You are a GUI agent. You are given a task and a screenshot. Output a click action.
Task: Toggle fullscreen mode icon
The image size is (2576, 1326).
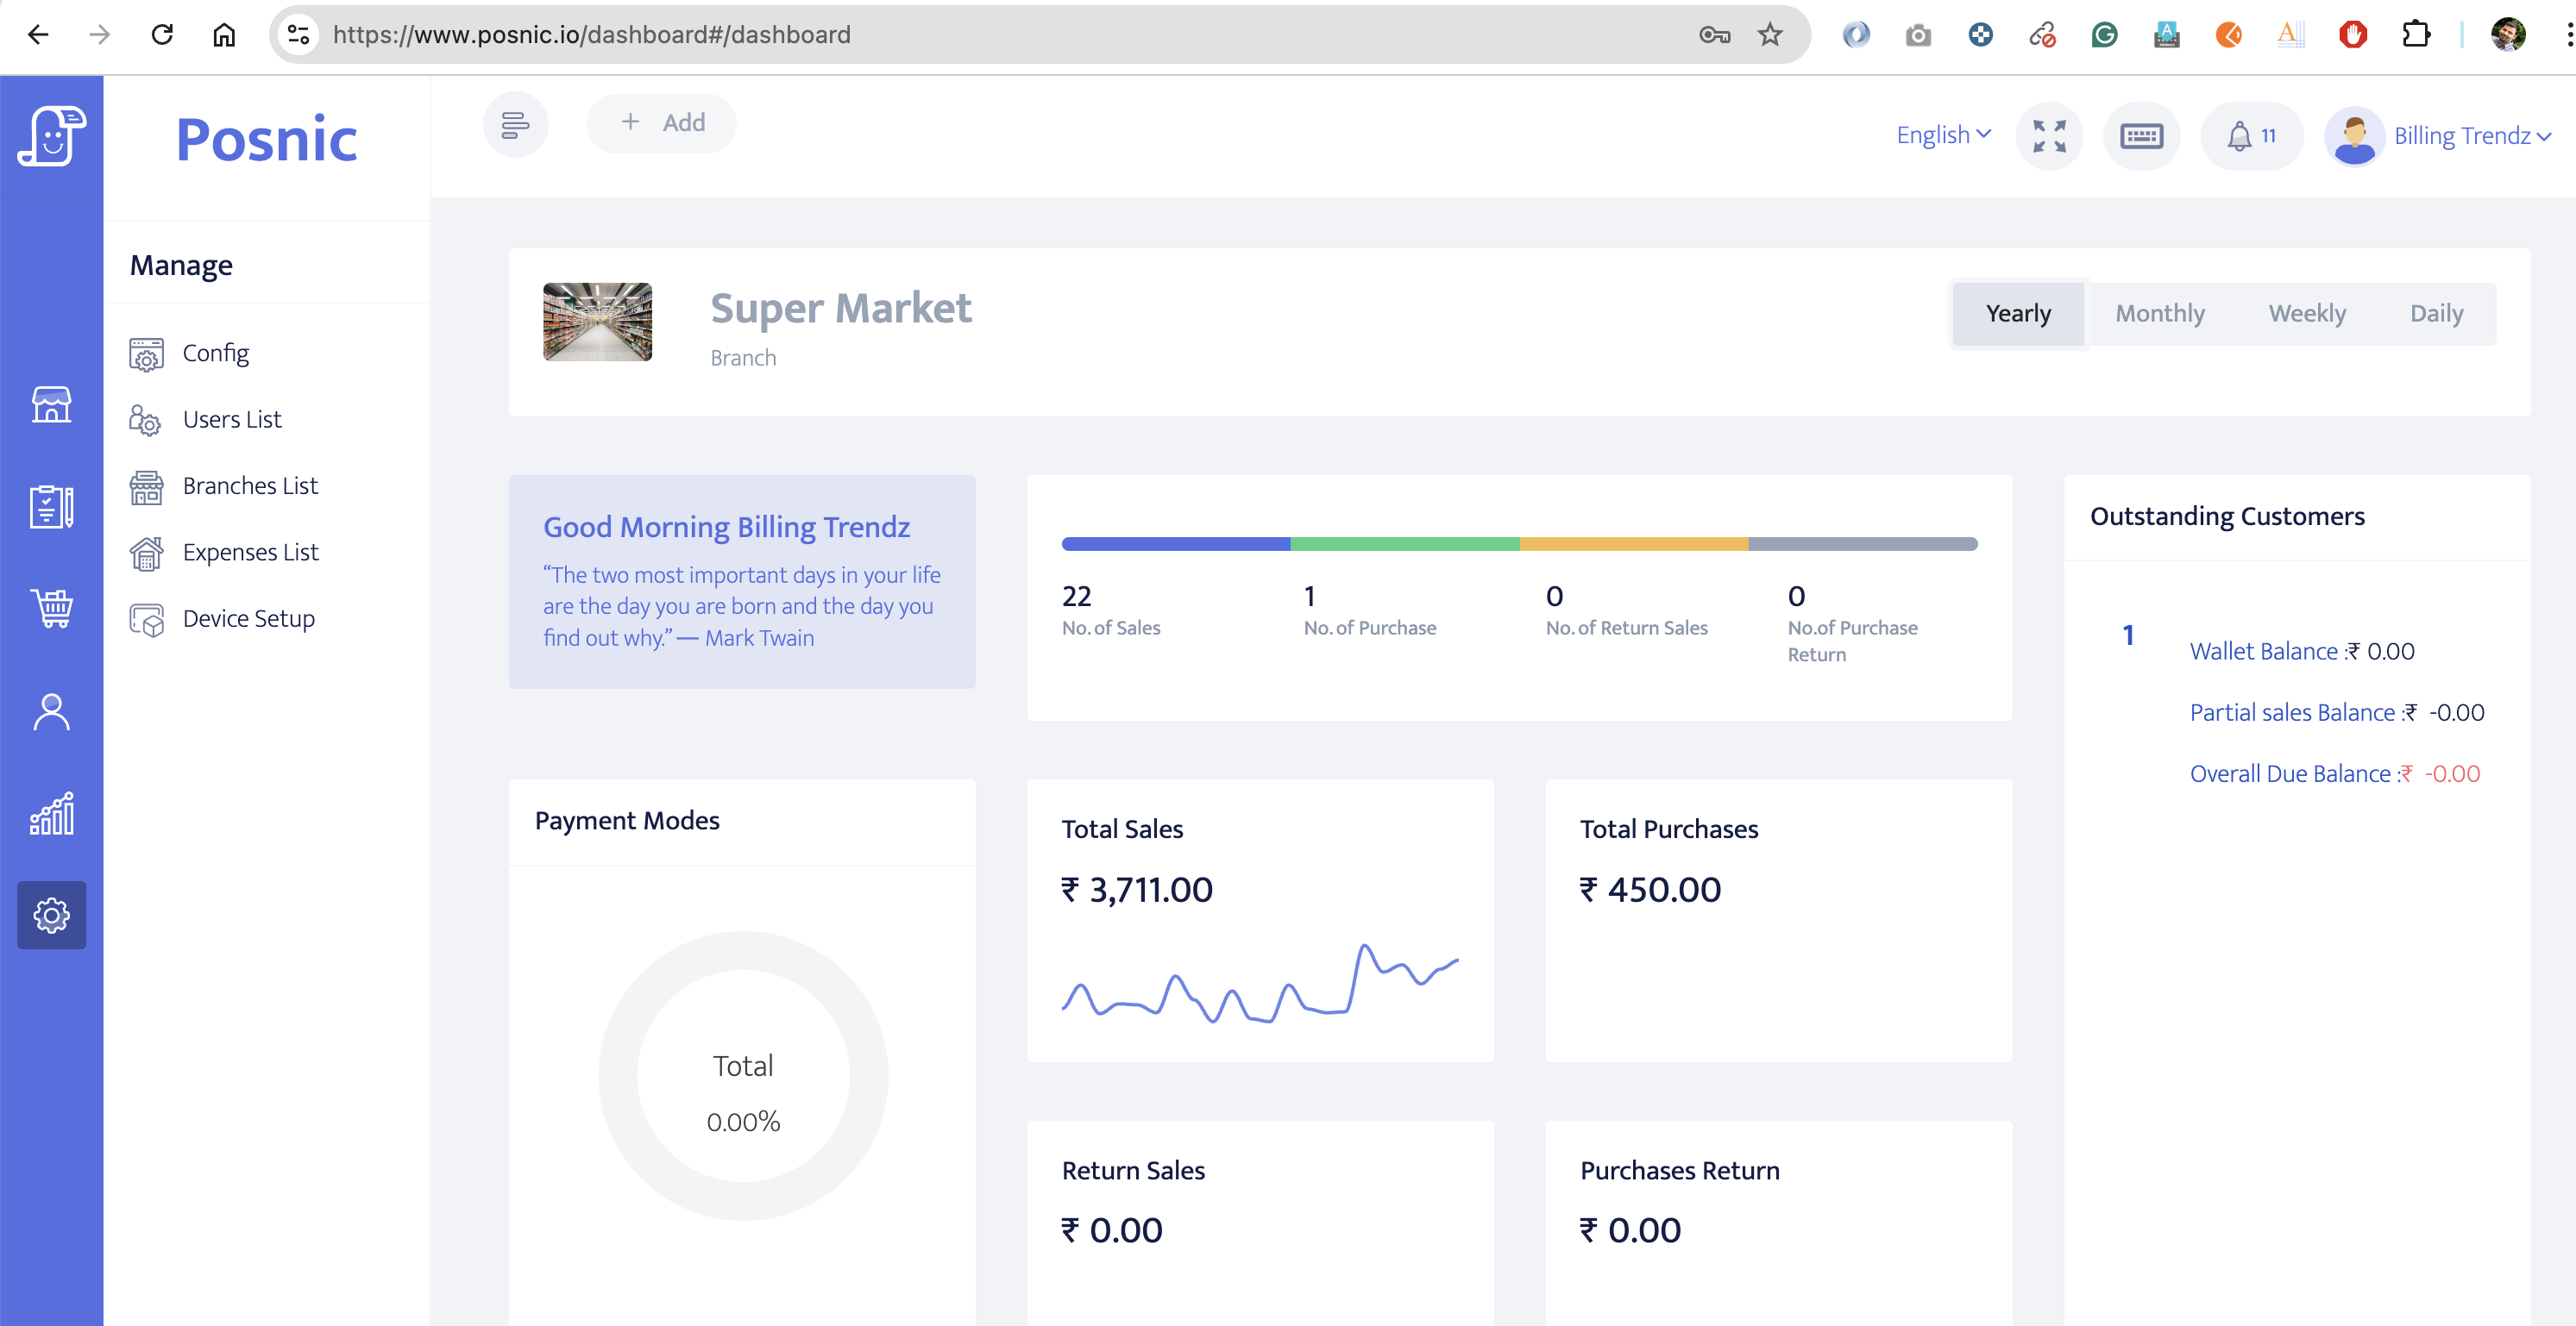coord(2049,134)
